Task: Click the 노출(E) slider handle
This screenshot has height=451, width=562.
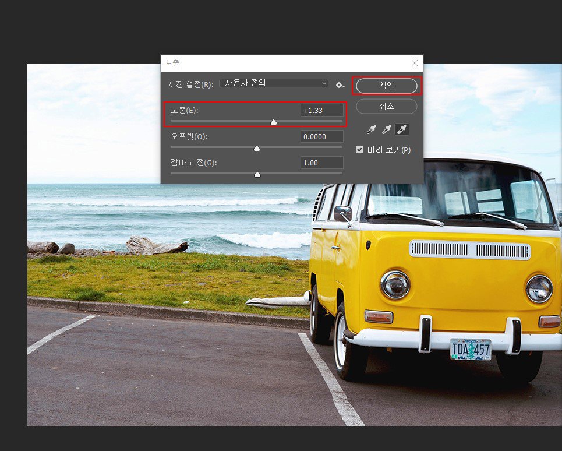Action: [x=274, y=122]
